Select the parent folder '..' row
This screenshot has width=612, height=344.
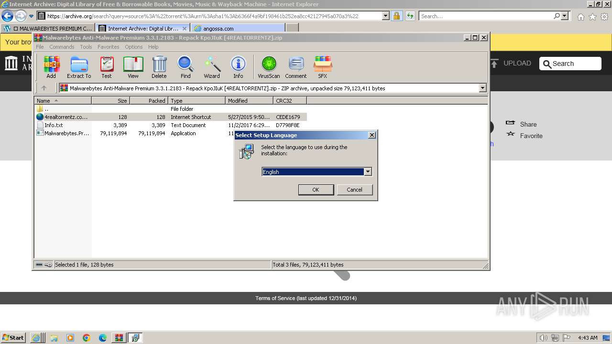click(x=171, y=109)
